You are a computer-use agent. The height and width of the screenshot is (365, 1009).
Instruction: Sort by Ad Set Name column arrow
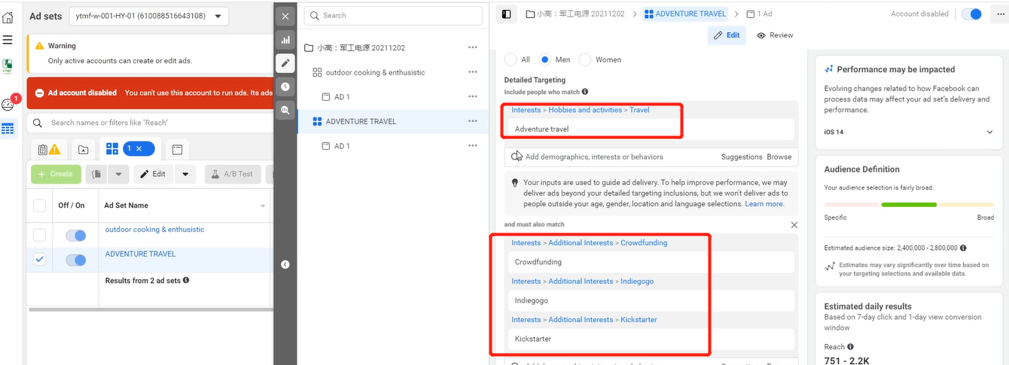click(263, 206)
